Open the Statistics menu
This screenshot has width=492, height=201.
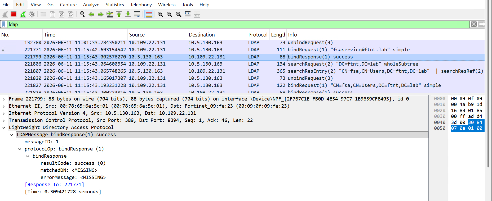[x=115, y=5]
